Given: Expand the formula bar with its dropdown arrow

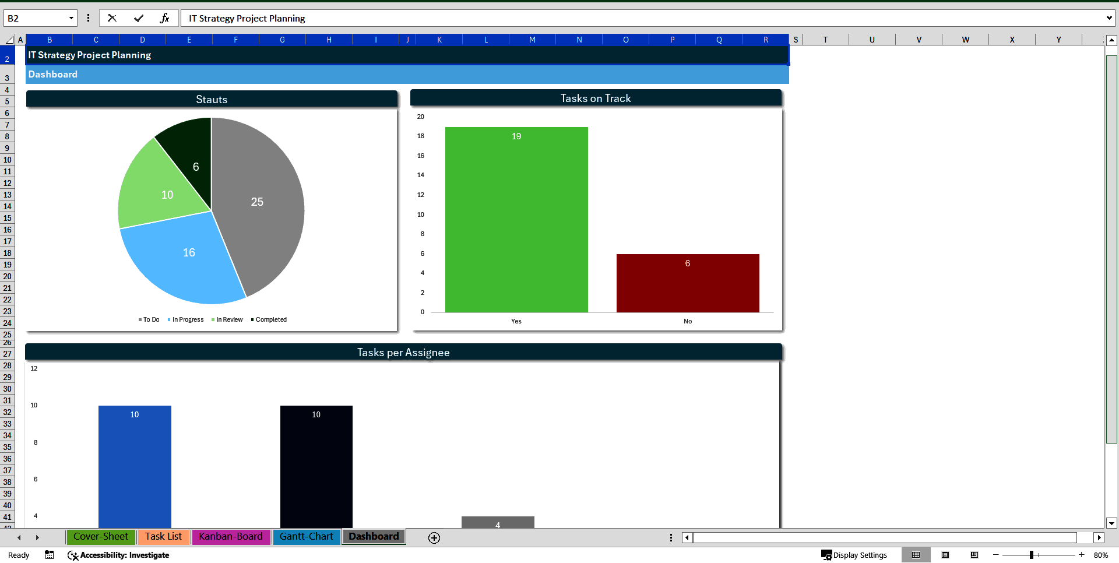Looking at the screenshot, I should point(1109,18).
